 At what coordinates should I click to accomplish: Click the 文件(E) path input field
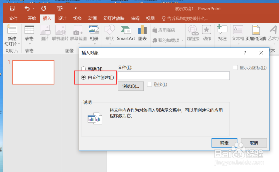tap(174, 76)
